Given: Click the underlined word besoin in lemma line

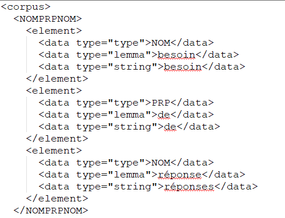Looking at the screenshot, I should 176,55.
